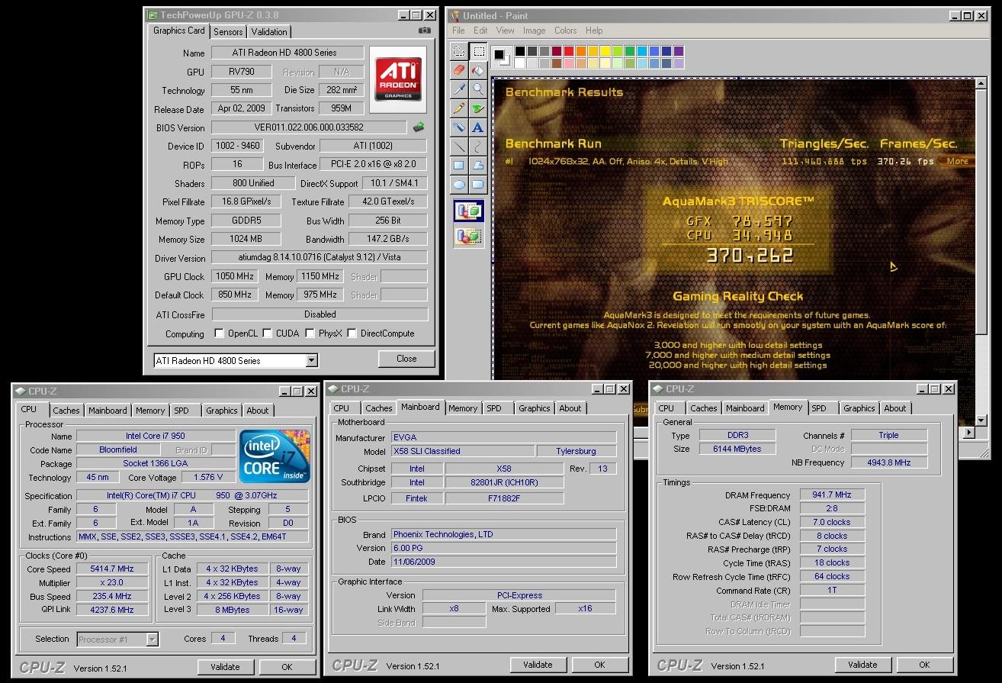Click the Close button in GPU-Z
Screen dimensions: 1002x683
tap(406, 359)
